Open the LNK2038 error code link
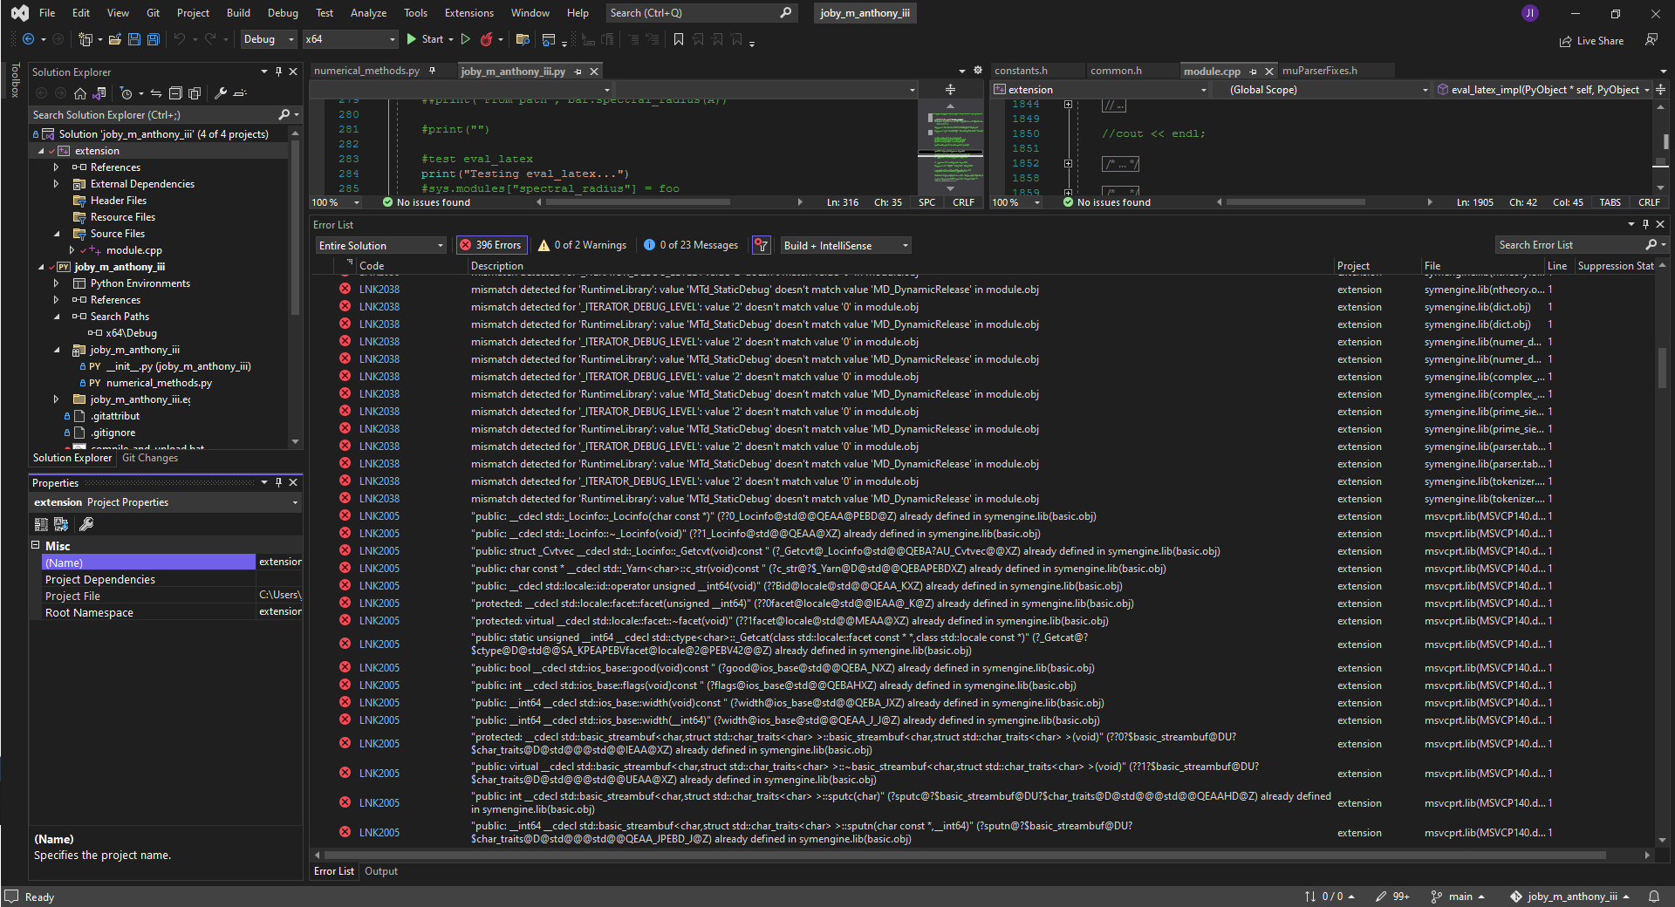Viewport: 1675px width, 907px height. pyautogui.click(x=379, y=290)
